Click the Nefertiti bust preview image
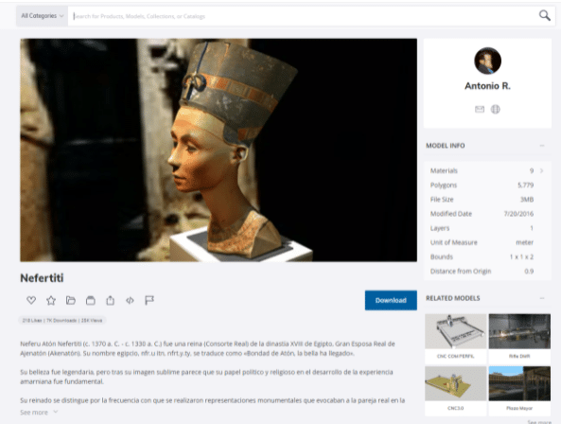 219,150
